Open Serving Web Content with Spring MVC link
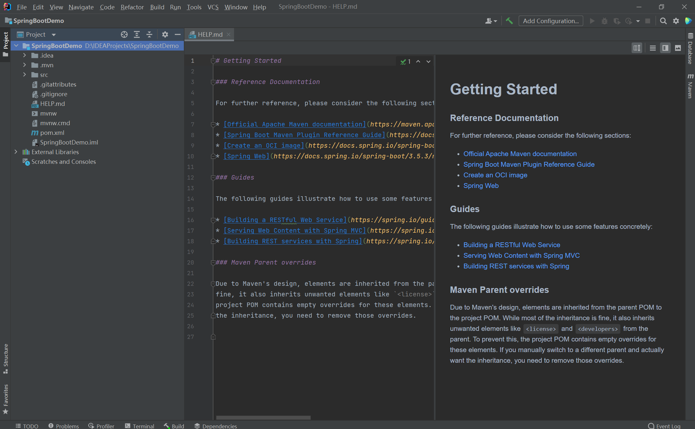 tap(521, 256)
